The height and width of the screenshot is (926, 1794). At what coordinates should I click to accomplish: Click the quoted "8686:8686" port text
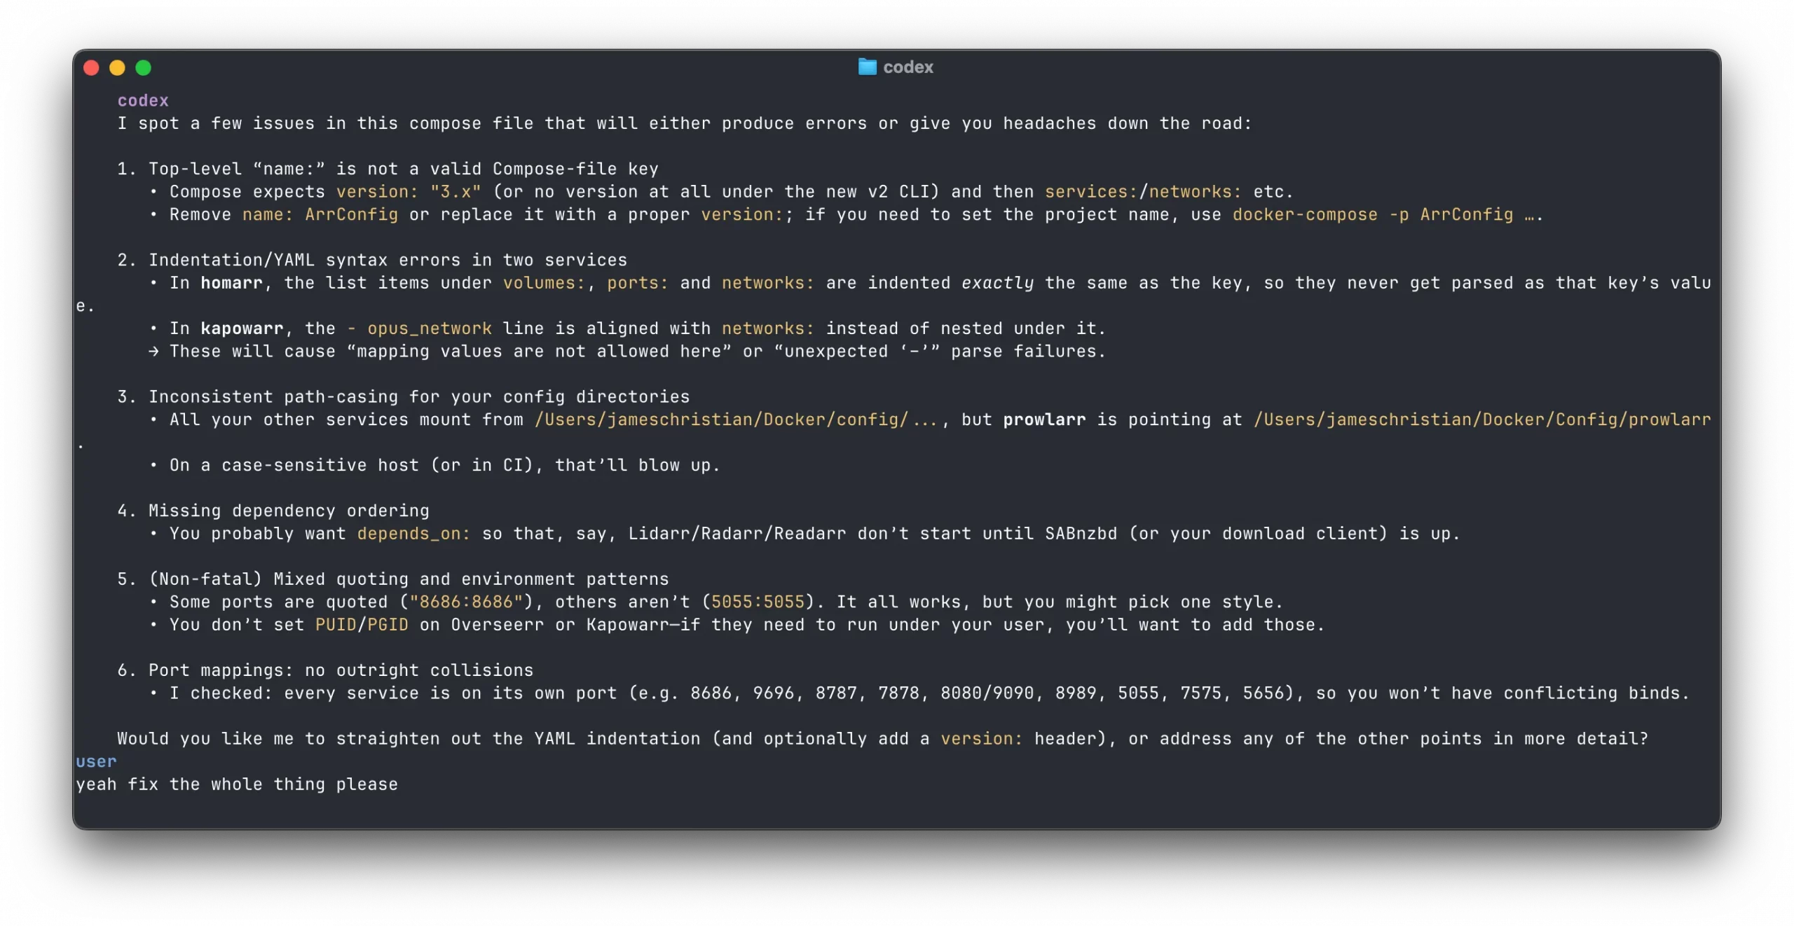(x=466, y=602)
